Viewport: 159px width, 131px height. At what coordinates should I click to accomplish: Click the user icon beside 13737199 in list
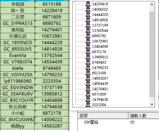88,25
